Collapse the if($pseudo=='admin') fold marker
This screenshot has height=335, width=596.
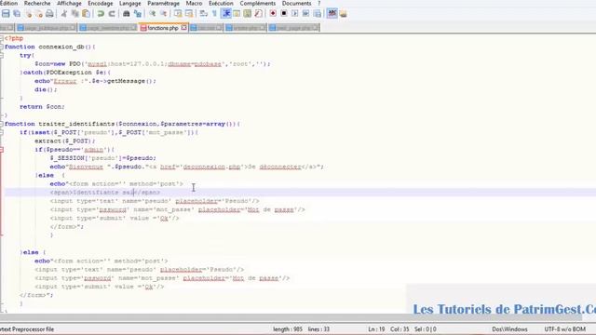point(2,150)
